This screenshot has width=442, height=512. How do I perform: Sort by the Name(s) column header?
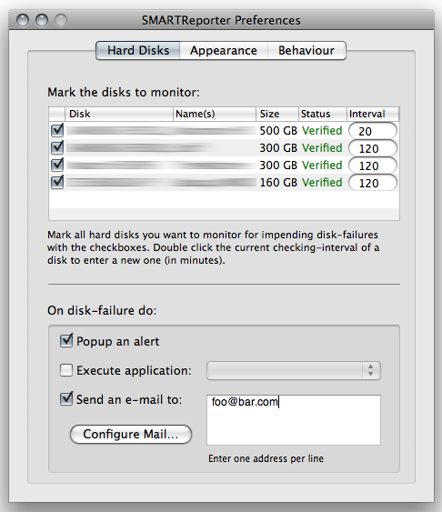(x=214, y=114)
